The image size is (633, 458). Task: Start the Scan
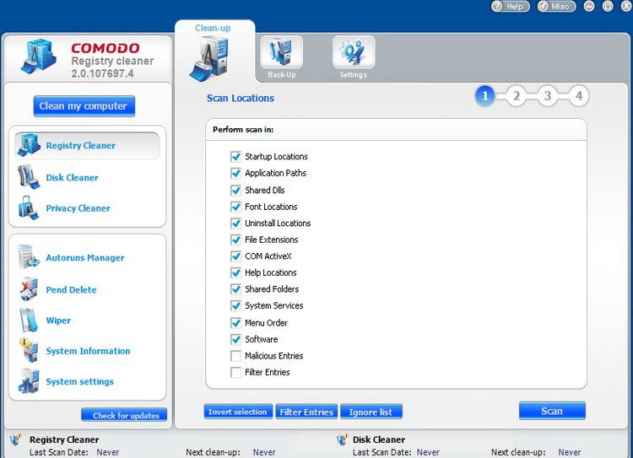[x=552, y=411]
